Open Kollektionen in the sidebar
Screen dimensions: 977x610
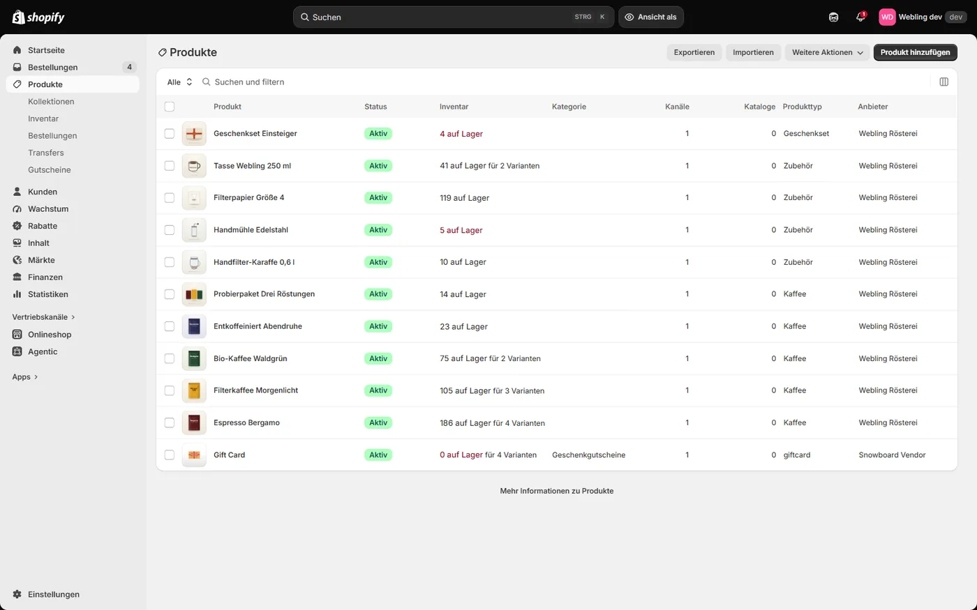coord(51,101)
